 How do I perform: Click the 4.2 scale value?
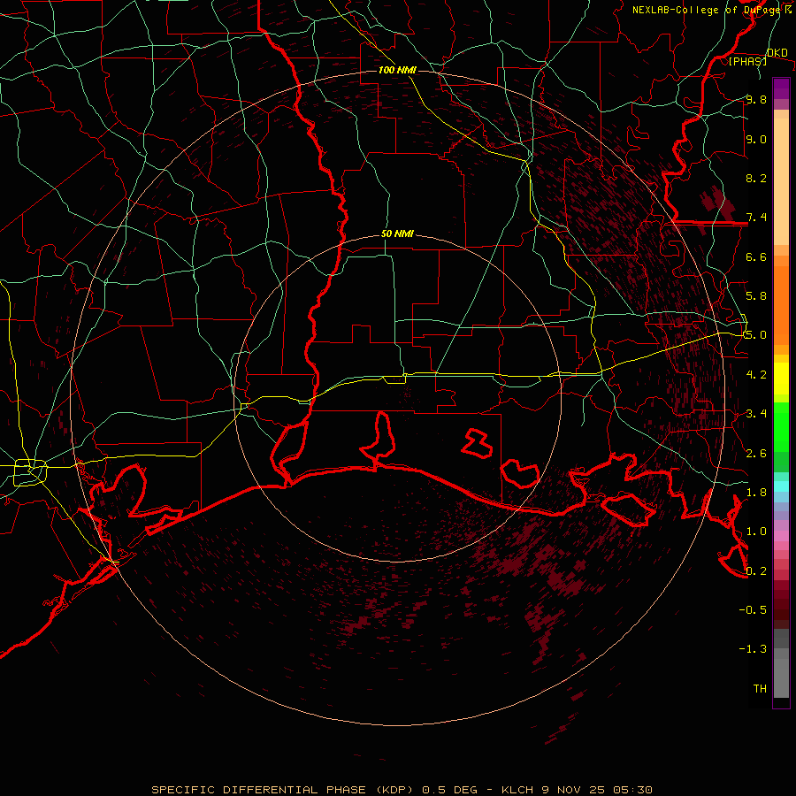point(756,375)
